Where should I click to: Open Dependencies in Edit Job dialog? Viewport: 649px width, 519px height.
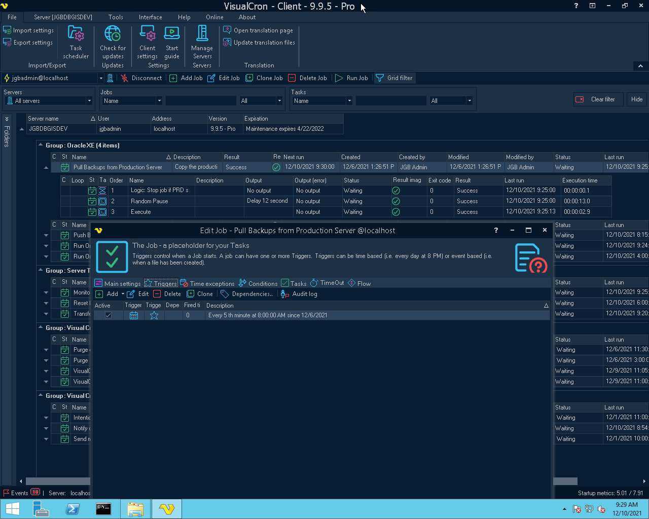tap(247, 294)
